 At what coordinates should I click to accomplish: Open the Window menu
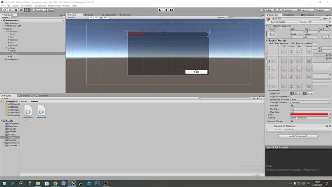point(66,6)
